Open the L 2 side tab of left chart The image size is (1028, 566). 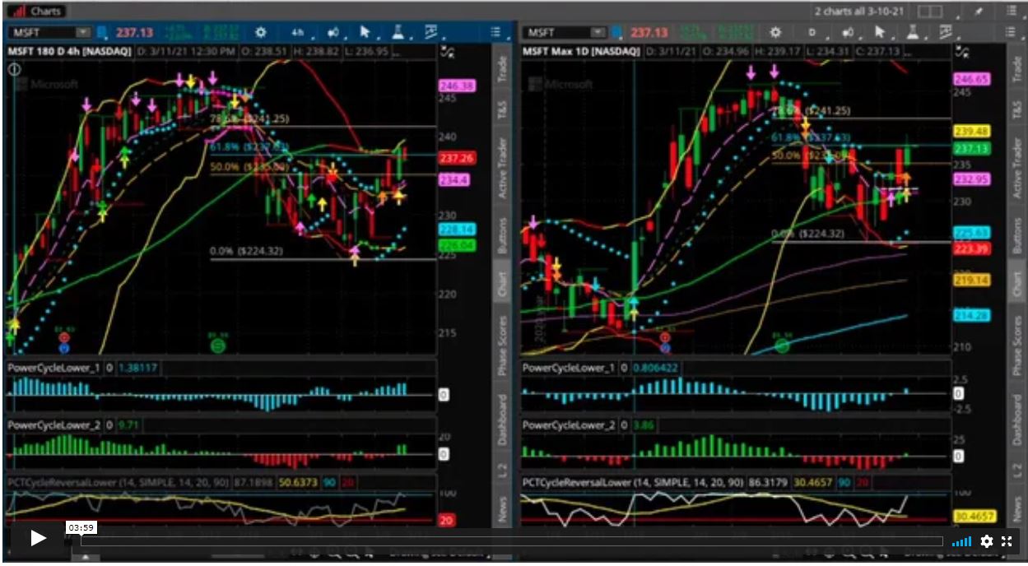coord(502,471)
